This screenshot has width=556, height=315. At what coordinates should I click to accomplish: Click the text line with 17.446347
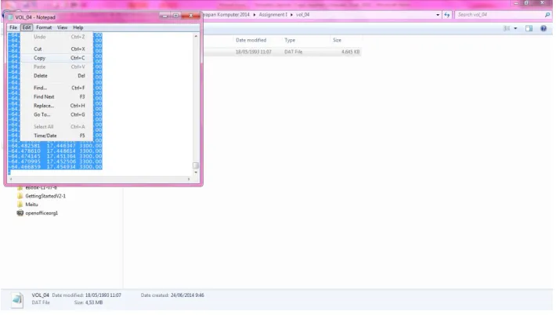click(56, 146)
